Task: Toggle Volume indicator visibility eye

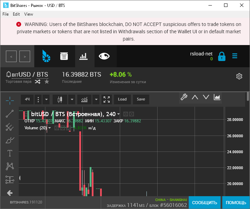Action: (57, 128)
